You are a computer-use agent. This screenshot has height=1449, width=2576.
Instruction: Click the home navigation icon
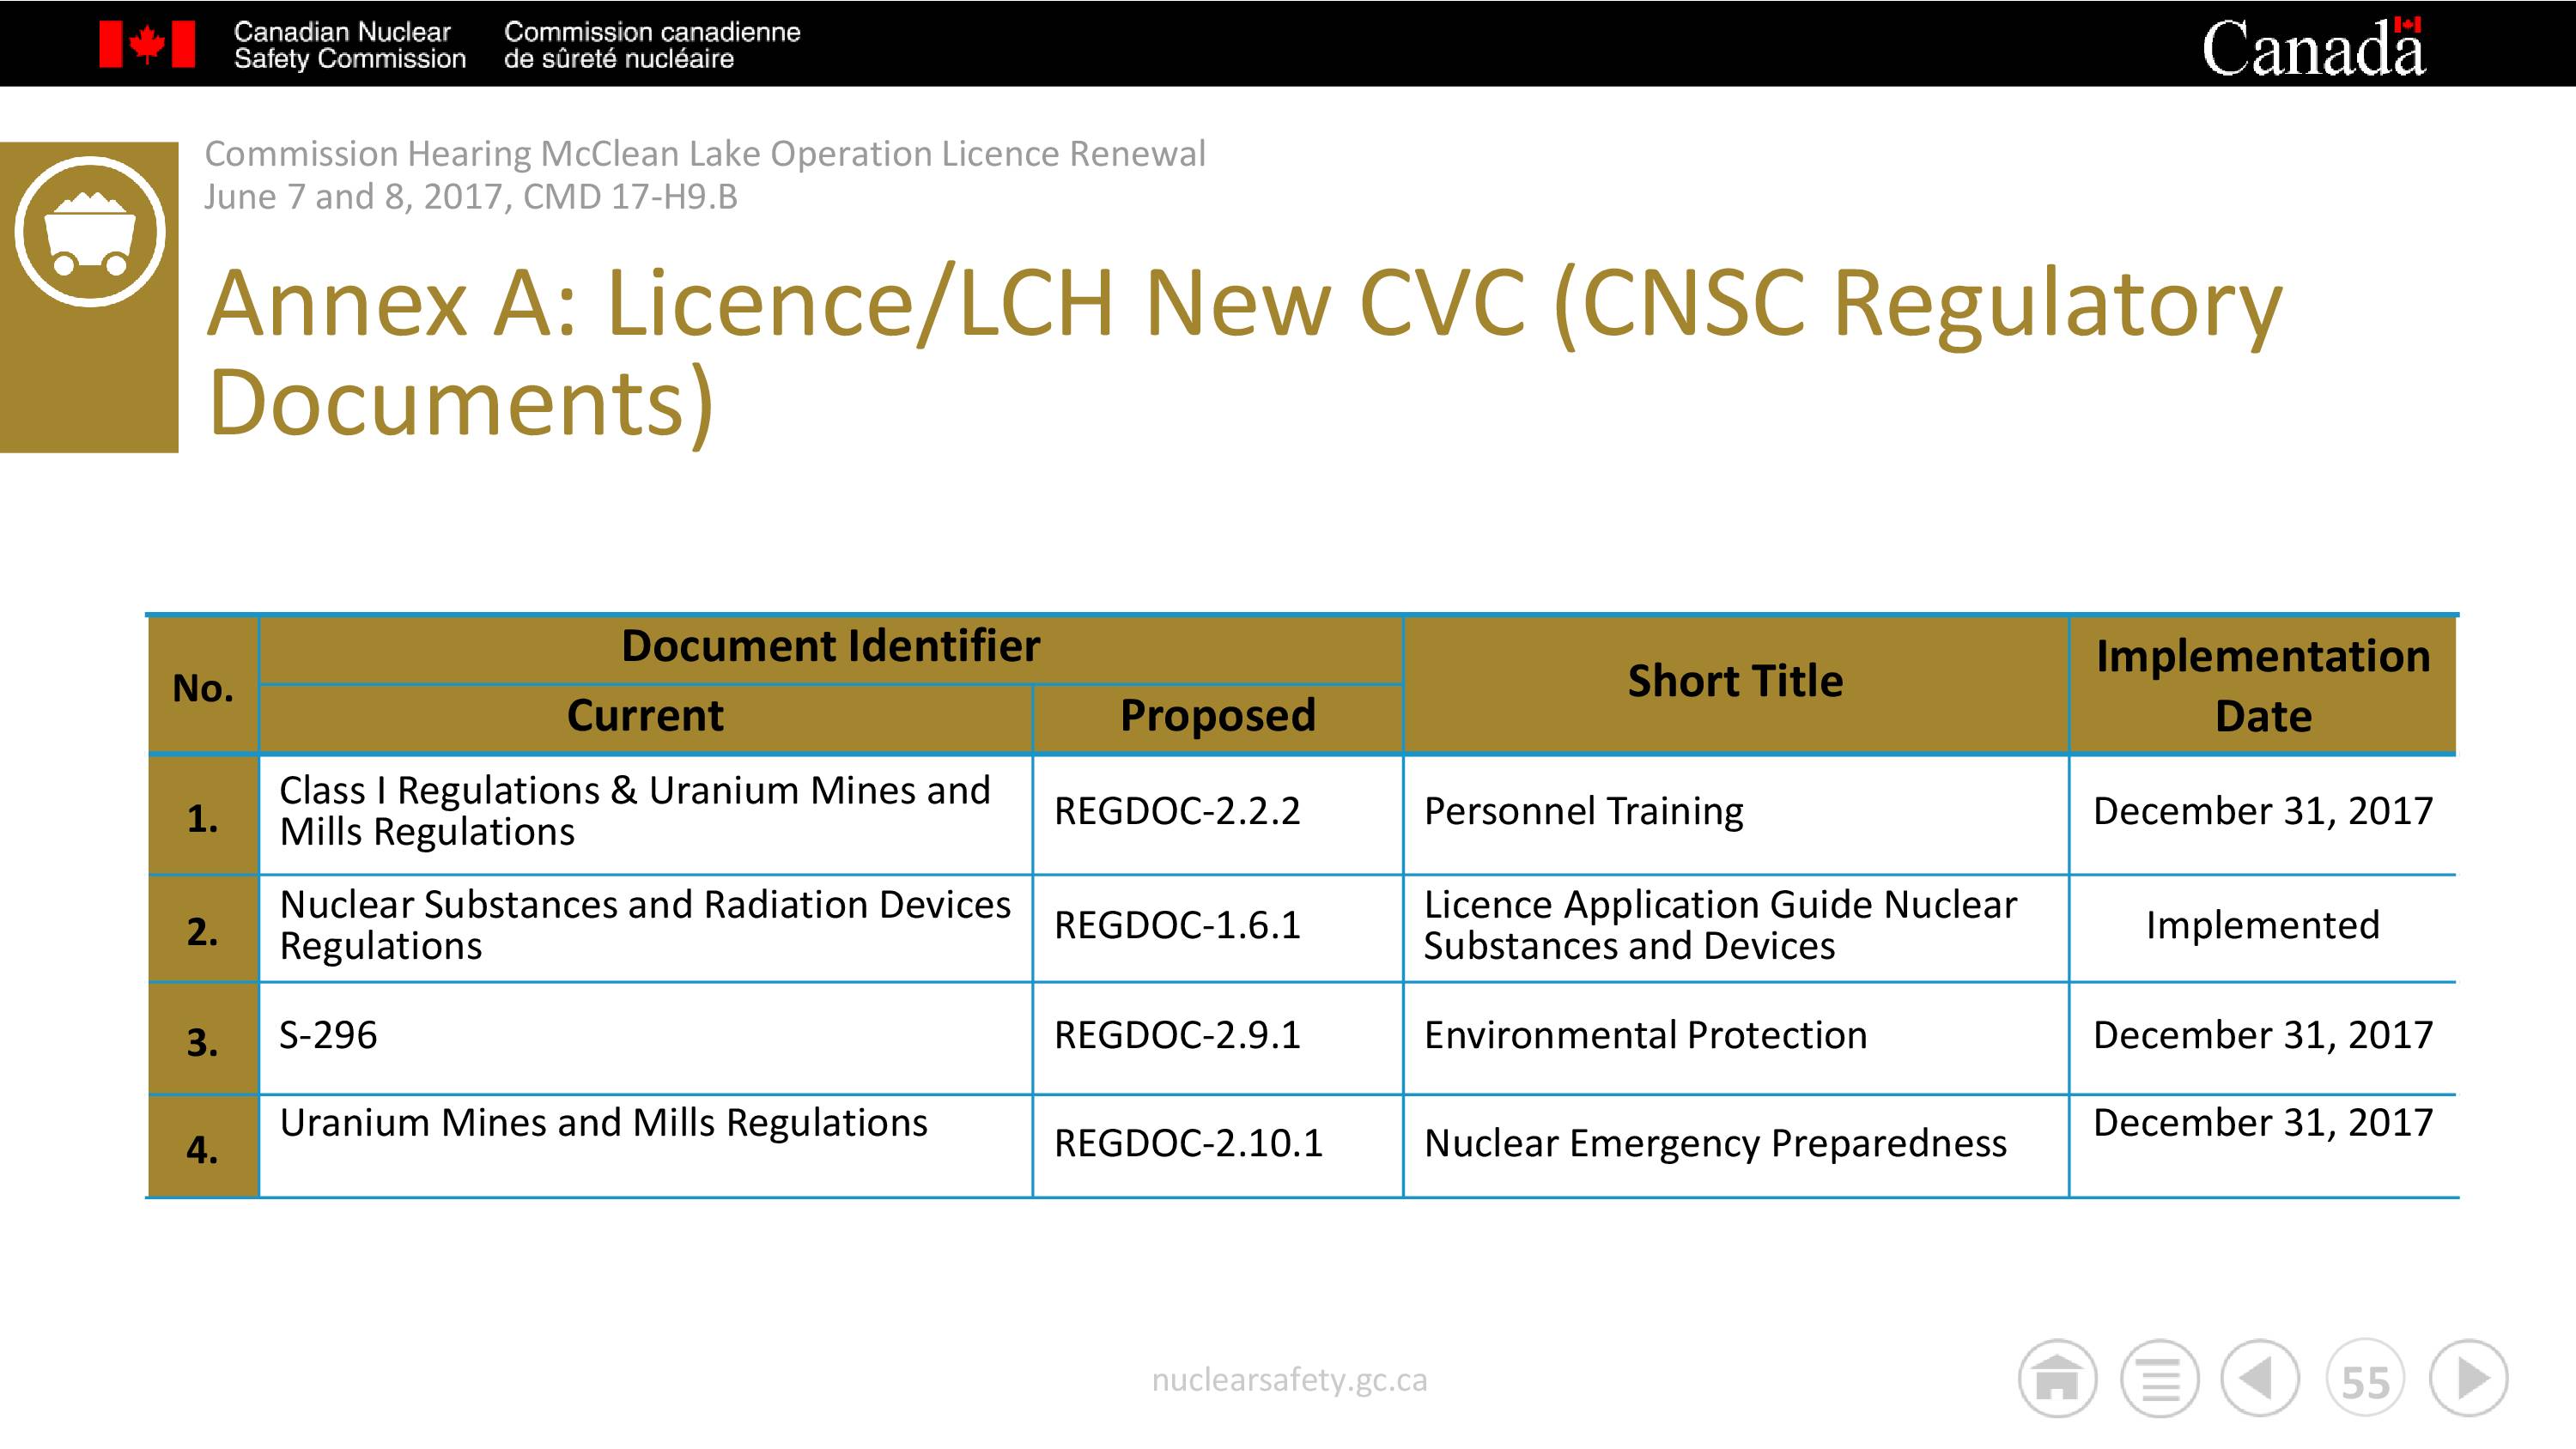pyautogui.click(x=2057, y=1379)
